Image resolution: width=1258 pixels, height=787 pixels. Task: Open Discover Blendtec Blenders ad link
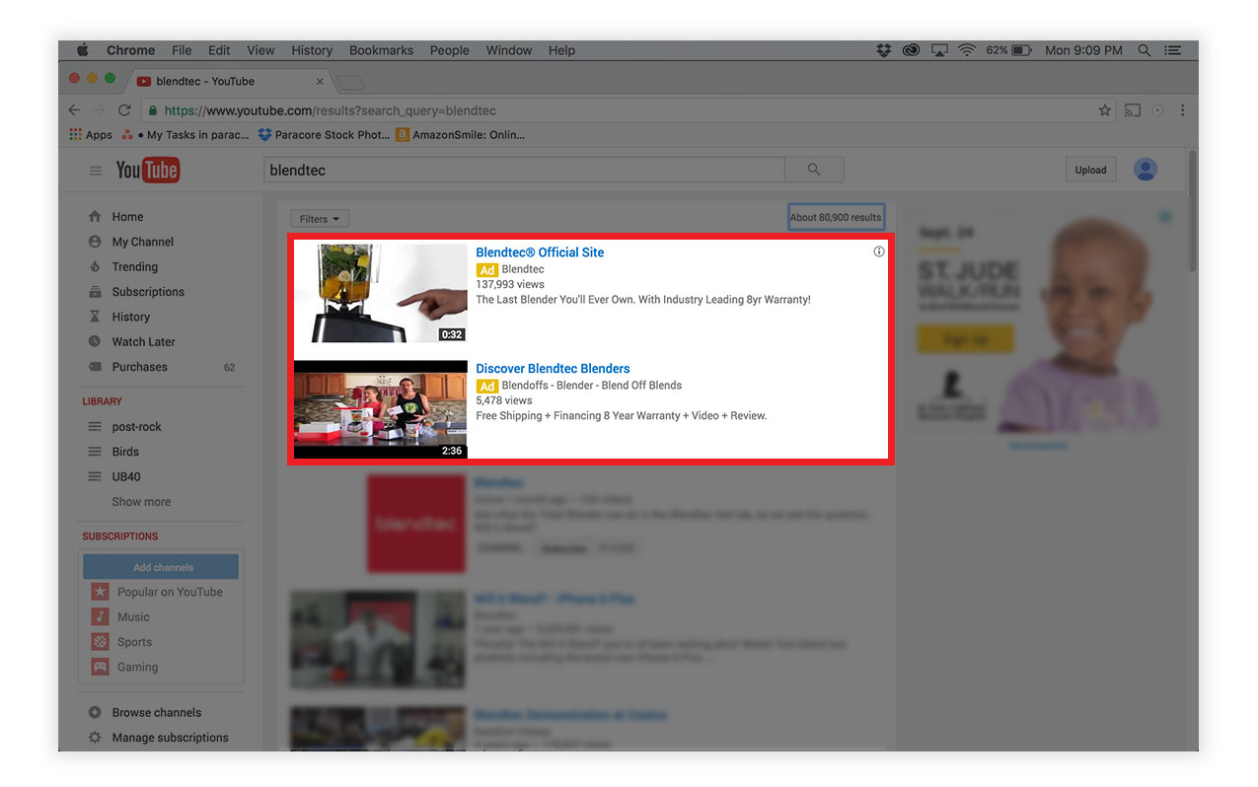(553, 369)
